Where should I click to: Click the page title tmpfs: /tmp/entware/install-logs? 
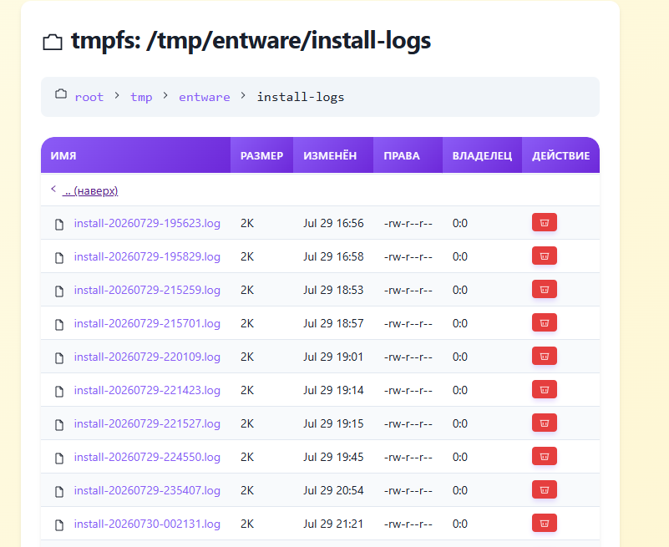[x=251, y=42]
